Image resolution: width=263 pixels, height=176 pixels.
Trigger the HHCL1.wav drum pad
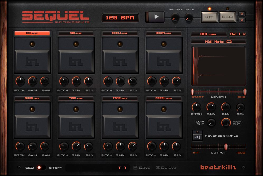click(x=120, y=55)
